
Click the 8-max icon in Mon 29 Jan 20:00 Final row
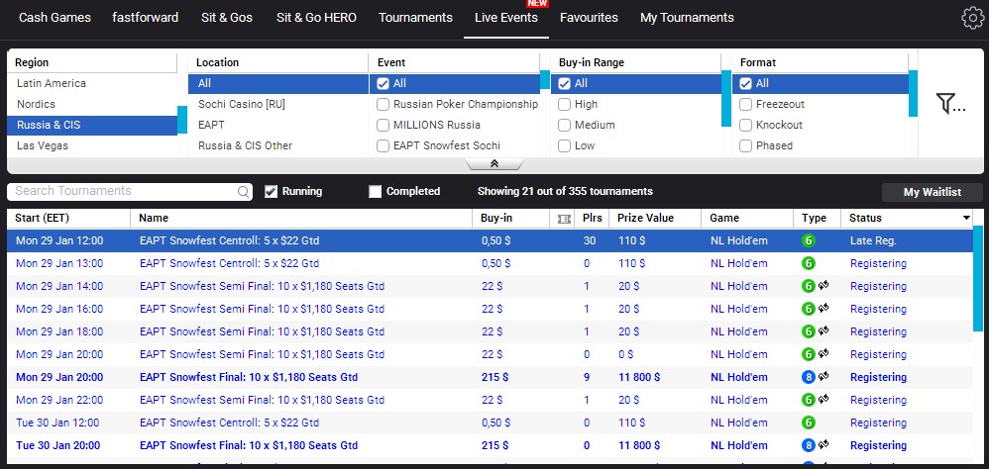pyautogui.click(x=809, y=377)
